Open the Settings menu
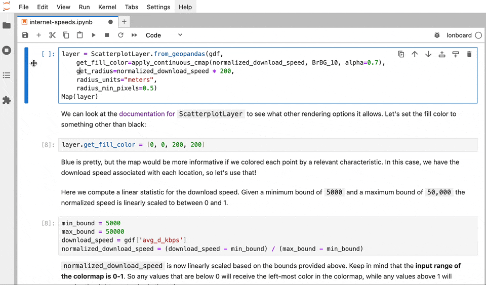 pyautogui.click(x=158, y=7)
